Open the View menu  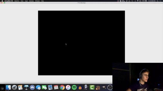(22, 1)
